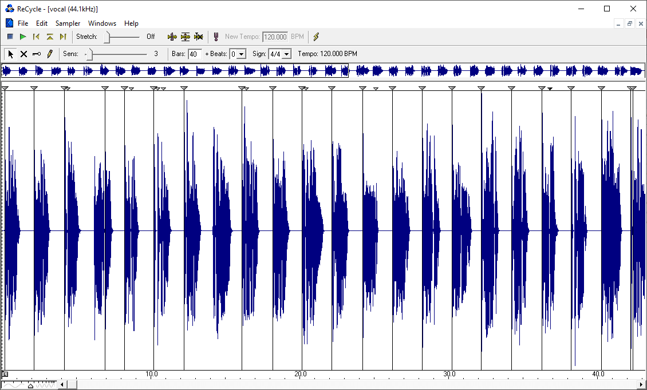The width and height of the screenshot is (647, 390).
Task: Click the skip-to-start transport icon
Action: pos(36,37)
